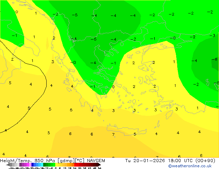Viewport: 219px width, 169px height.
Task: Click the "-3" temperature value on the map
Action: 212,36
